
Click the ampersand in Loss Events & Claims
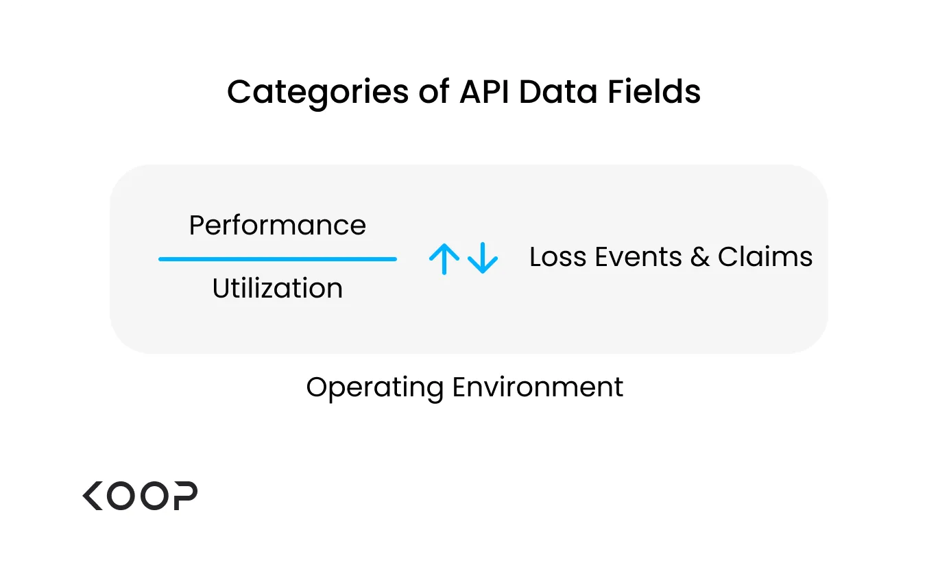point(700,257)
